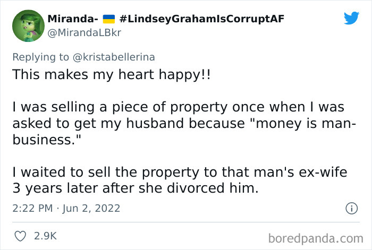Click the Twitter bird logo
Image resolution: width=372 pixels, height=250 pixels.
tap(351, 19)
